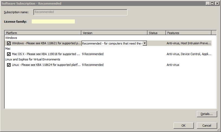Open the Windows version dropdown arrow
221x132 pixels.
tap(145, 43)
